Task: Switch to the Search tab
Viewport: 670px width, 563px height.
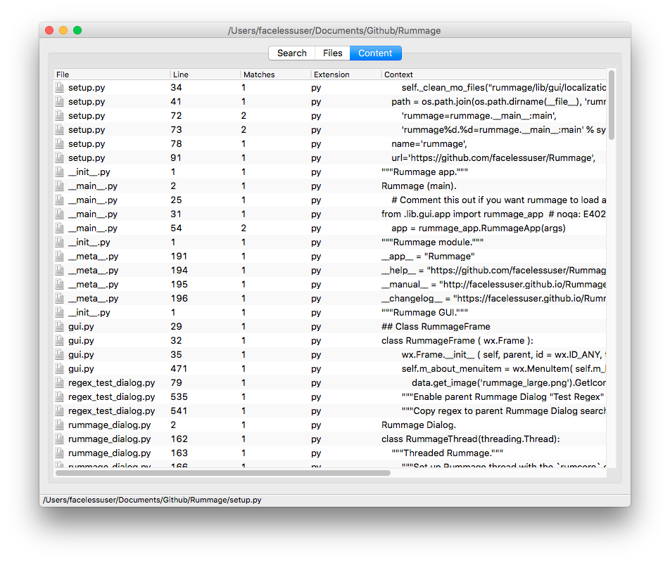Action: [292, 53]
